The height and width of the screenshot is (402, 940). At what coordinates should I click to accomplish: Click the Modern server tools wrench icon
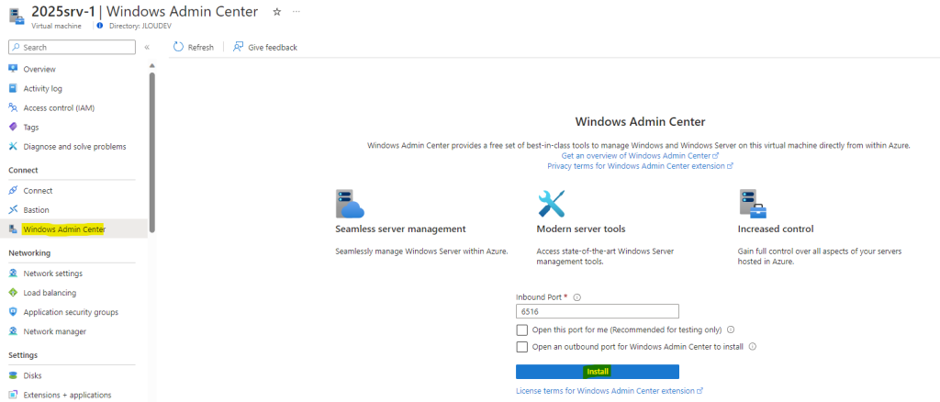pos(551,204)
